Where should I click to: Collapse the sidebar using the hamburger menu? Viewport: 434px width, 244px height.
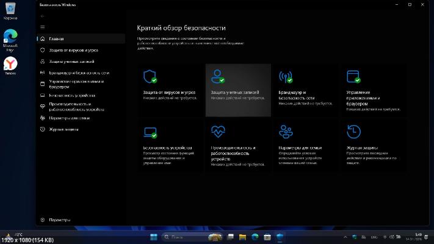point(42,27)
